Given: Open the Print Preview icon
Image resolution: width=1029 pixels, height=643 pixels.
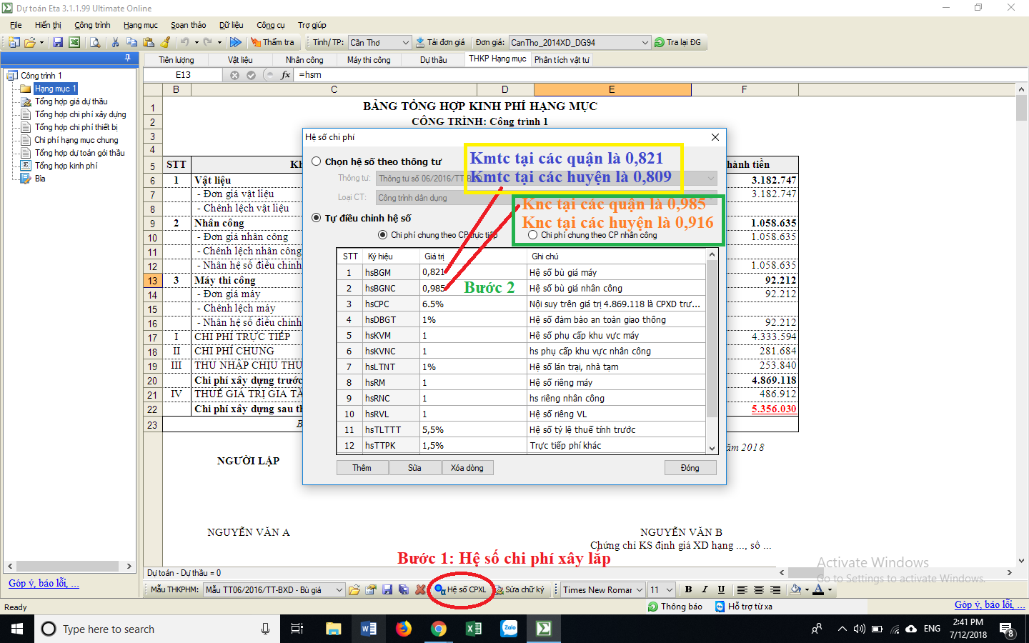Looking at the screenshot, I should 95,43.
